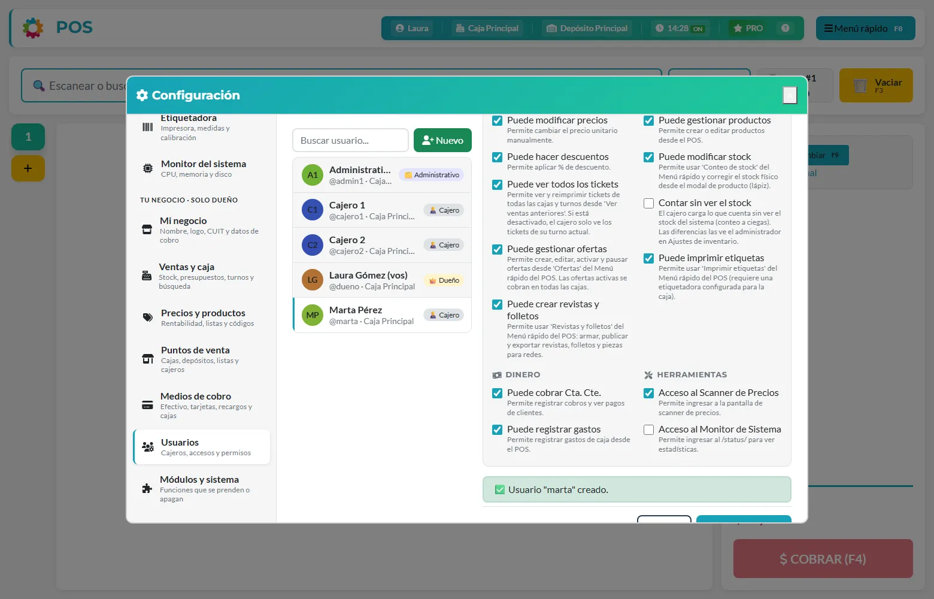Click the plus add-ticket button
934x599 pixels.
point(28,168)
